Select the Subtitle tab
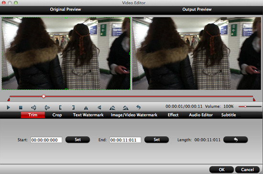This screenshot has width=263, height=174. [x=229, y=115]
